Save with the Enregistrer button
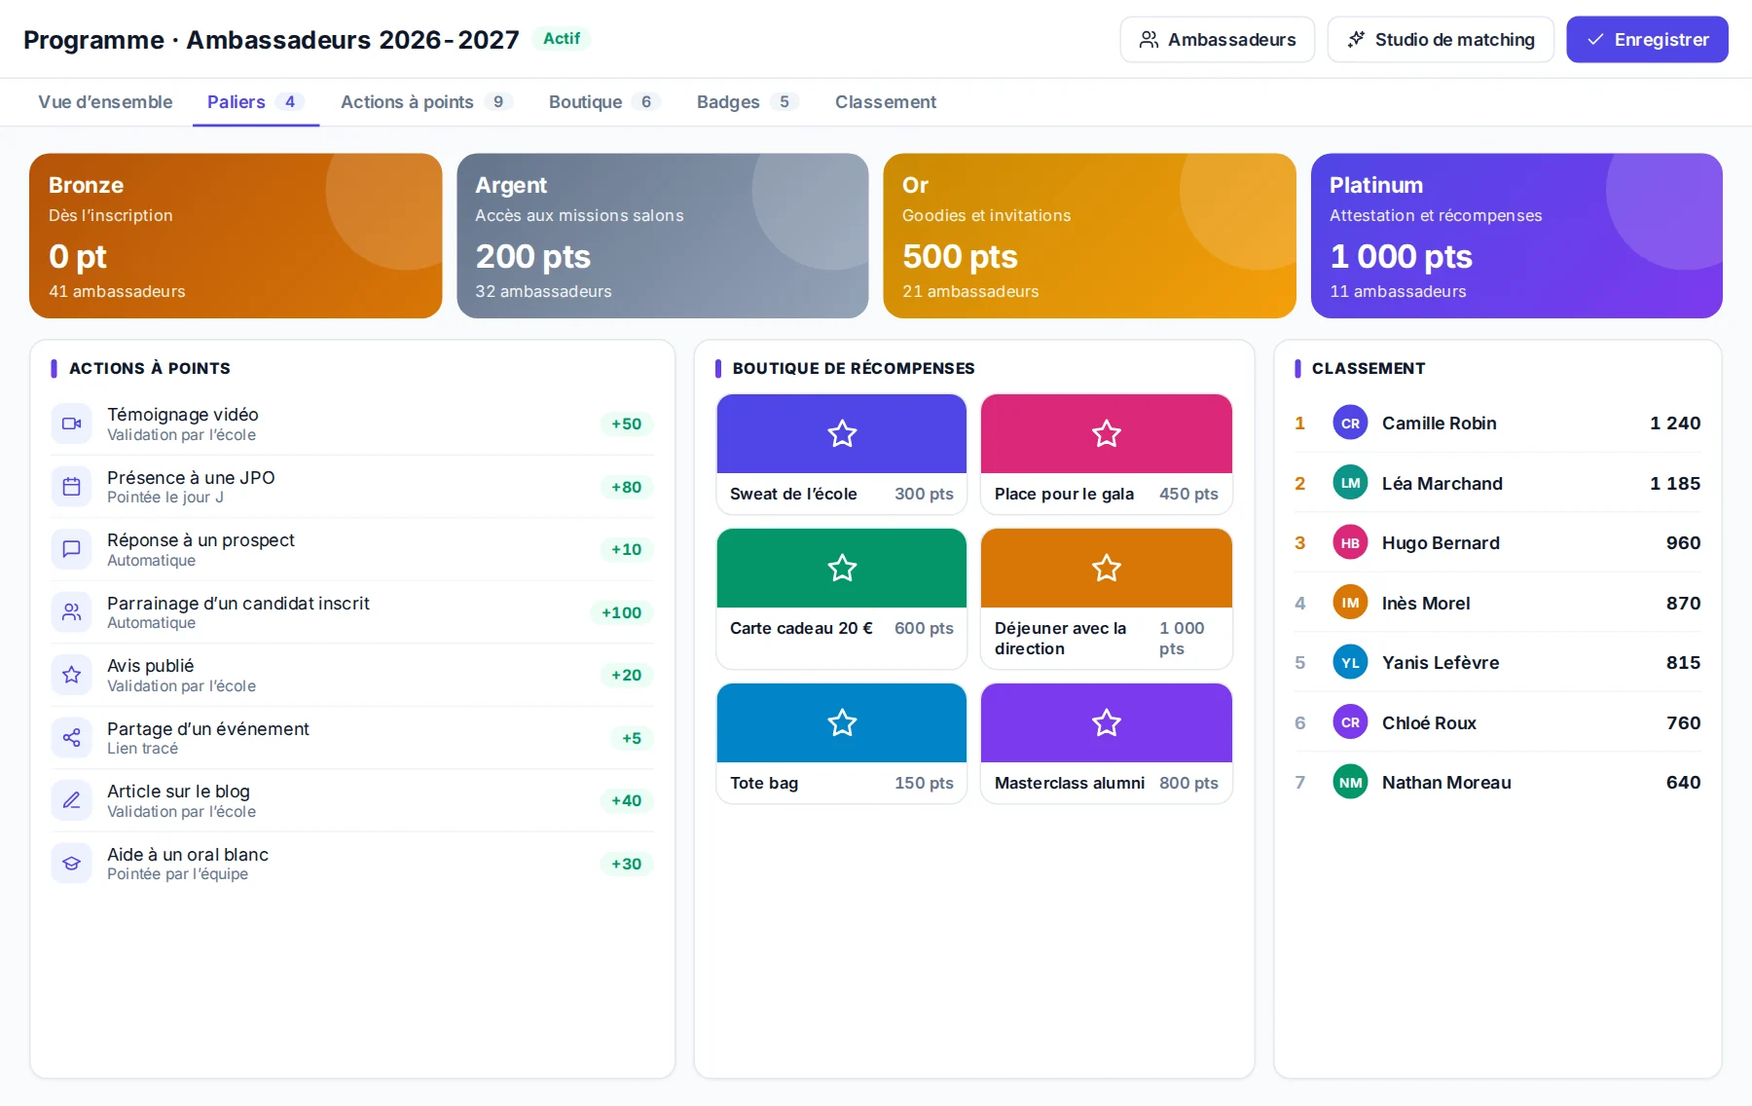The image size is (1752, 1106). pyautogui.click(x=1647, y=40)
